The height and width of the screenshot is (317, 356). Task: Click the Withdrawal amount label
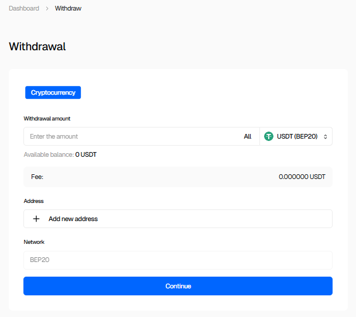point(47,119)
